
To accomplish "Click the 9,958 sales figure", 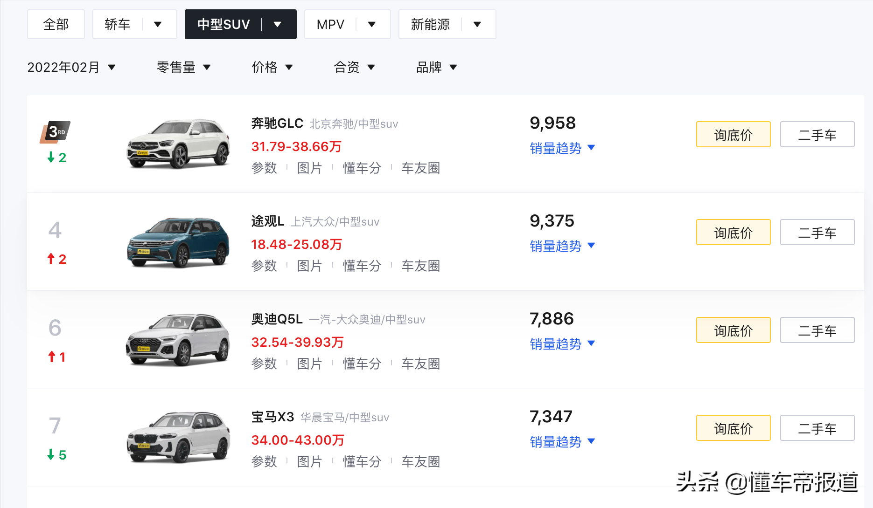I will (552, 123).
